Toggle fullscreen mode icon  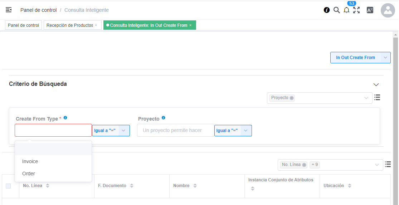point(356,10)
